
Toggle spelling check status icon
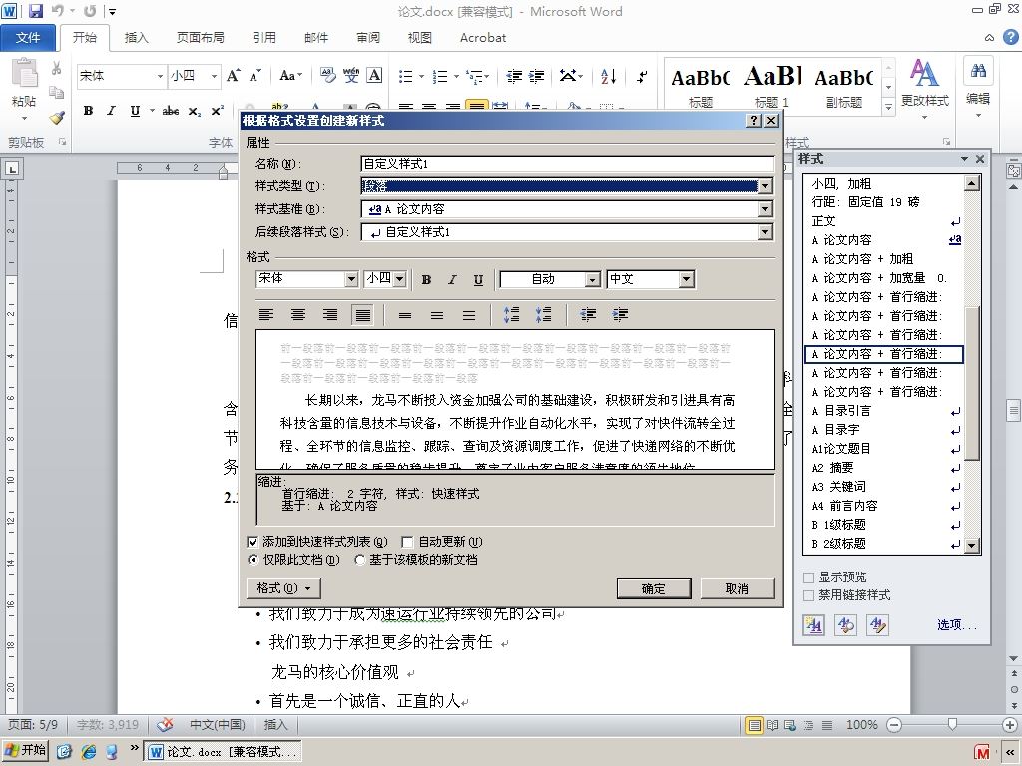[166, 724]
